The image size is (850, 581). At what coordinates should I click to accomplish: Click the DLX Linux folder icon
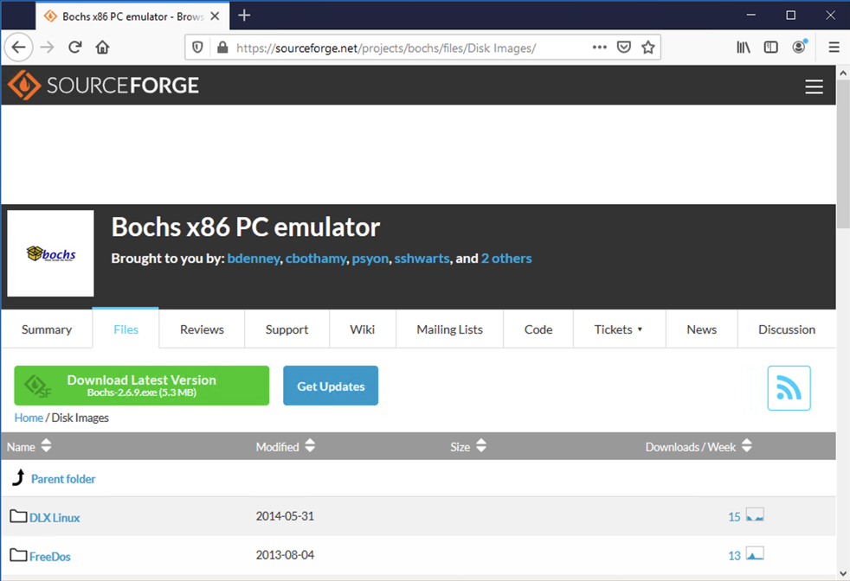pyautogui.click(x=18, y=516)
